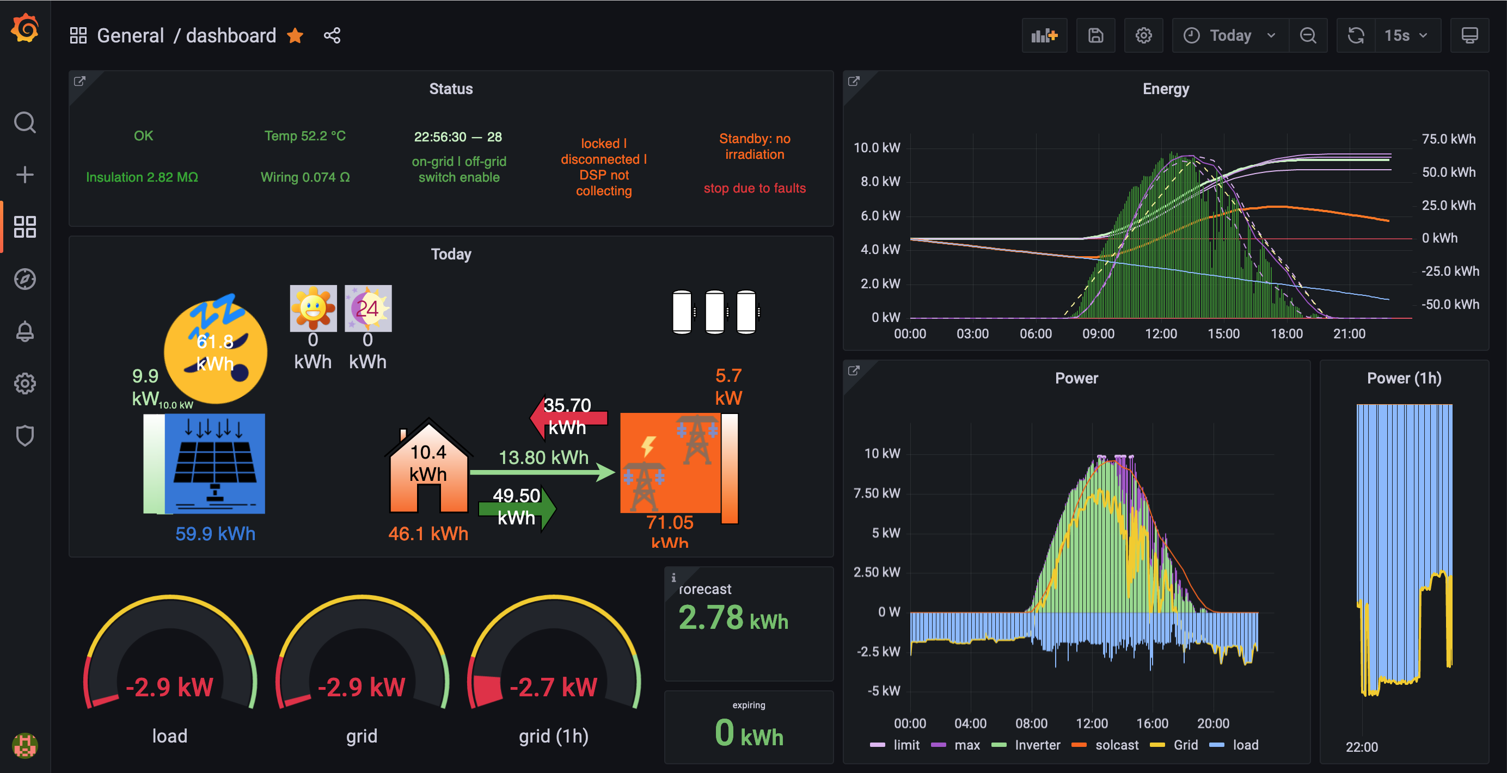This screenshot has height=773, width=1507.
Task: Open the Server Admin shield icon
Action: click(x=24, y=436)
